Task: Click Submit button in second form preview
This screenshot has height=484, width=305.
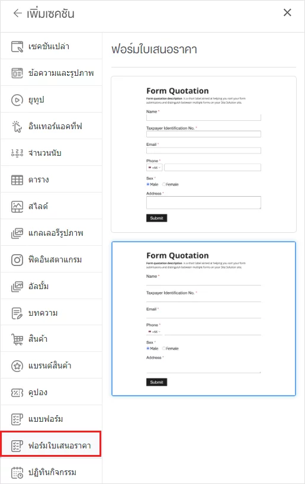Action: (156, 382)
